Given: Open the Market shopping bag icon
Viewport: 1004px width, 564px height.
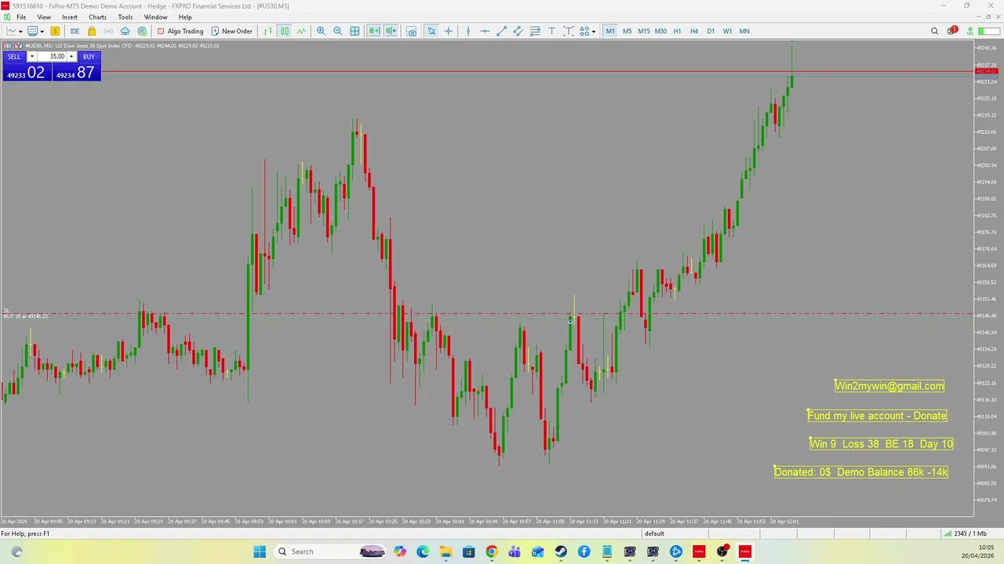Looking at the screenshot, I should click(x=92, y=31).
